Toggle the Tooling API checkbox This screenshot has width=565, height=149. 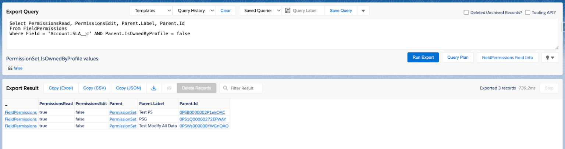[x=527, y=12]
